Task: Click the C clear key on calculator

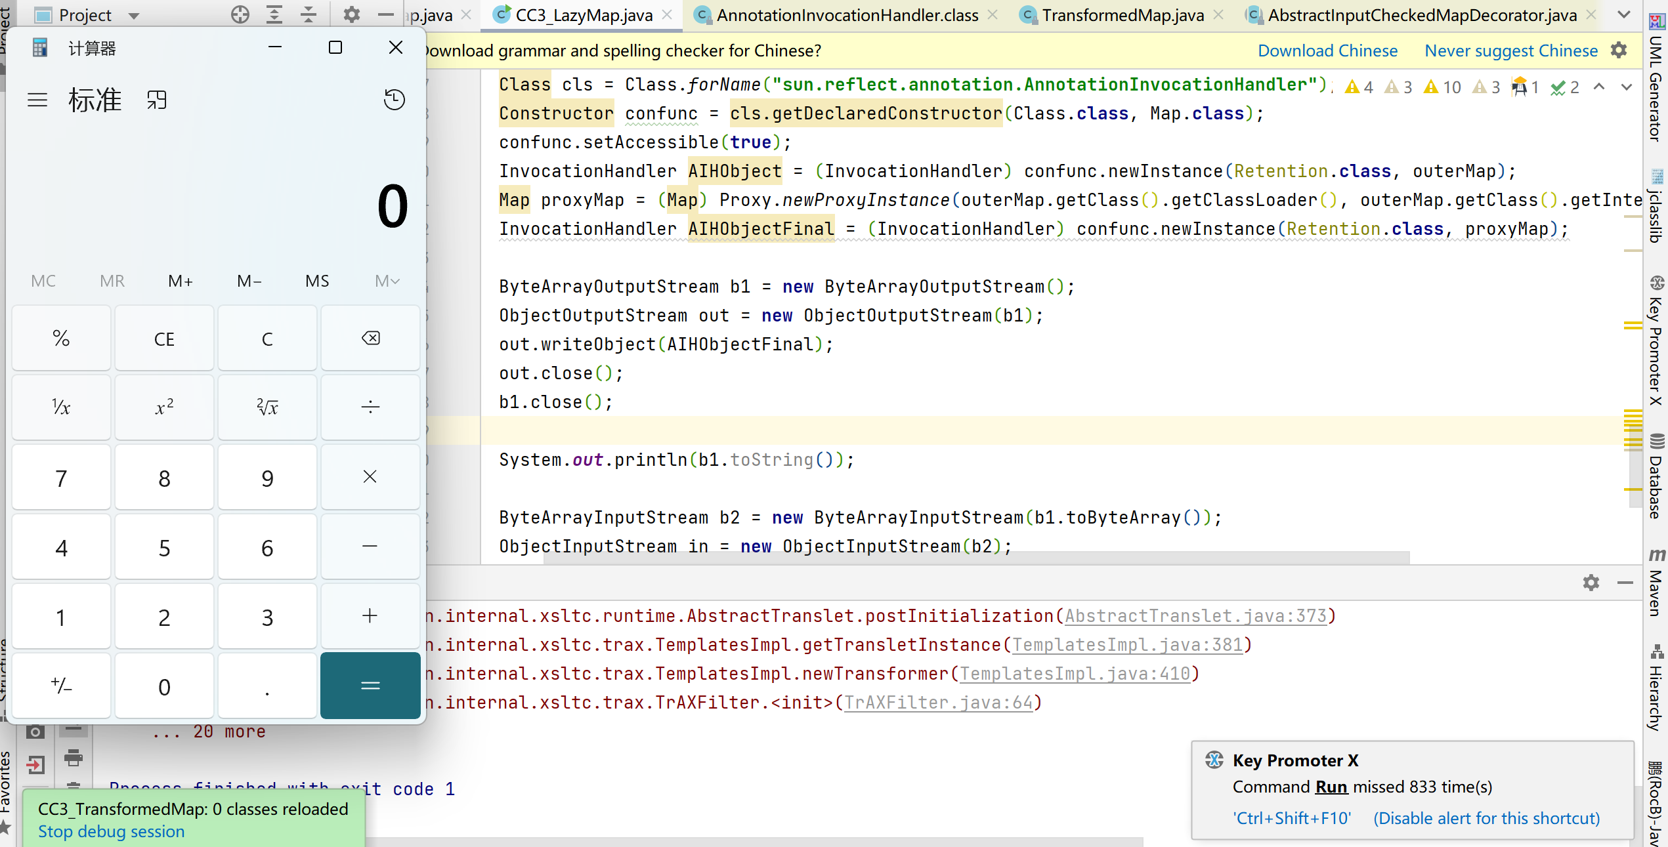Action: (267, 339)
